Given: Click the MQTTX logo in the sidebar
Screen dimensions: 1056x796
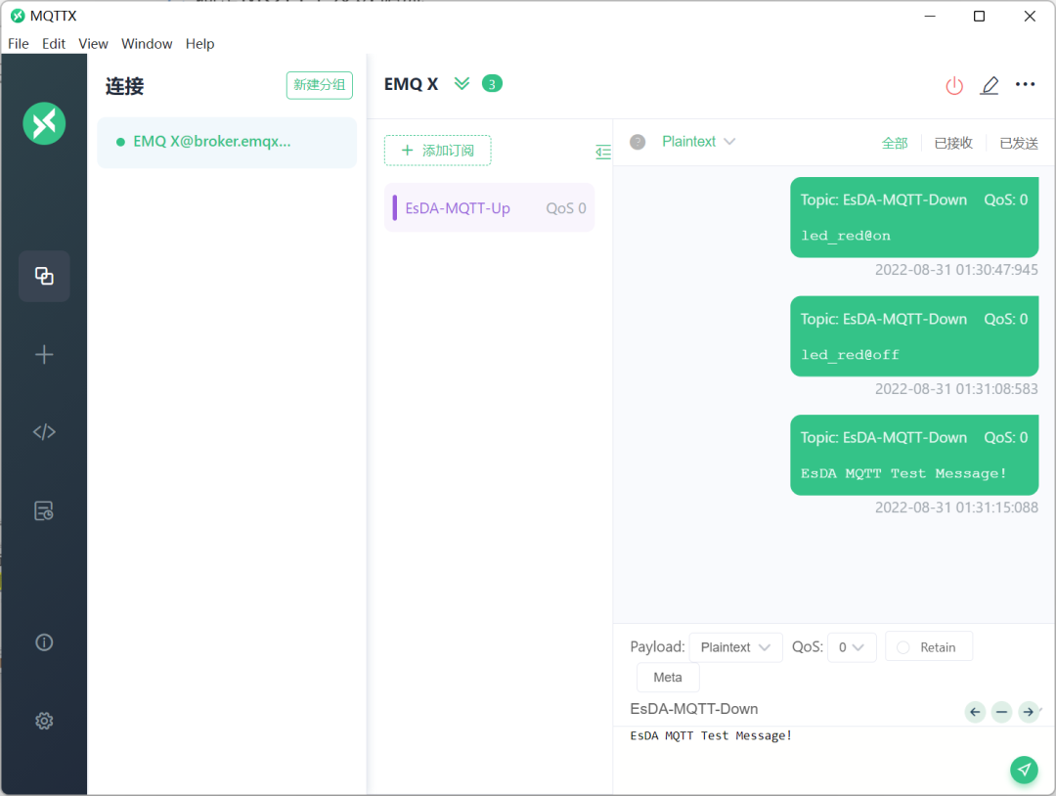Looking at the screenshot, I should (x=44, y=123).
